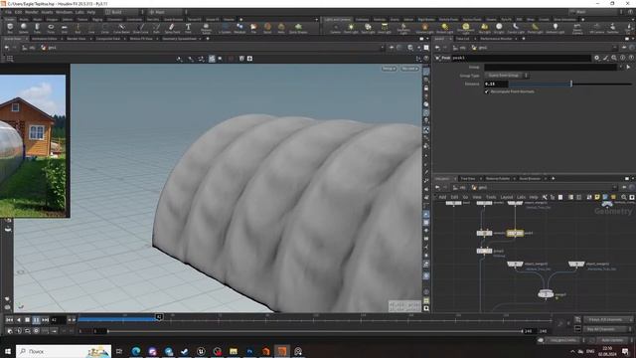Open Microsoft Edge from the taskbar

(136, 351)
